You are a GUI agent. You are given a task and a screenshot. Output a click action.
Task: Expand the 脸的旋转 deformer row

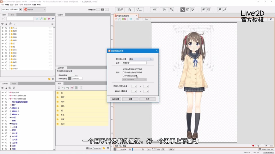coord(9,93)
